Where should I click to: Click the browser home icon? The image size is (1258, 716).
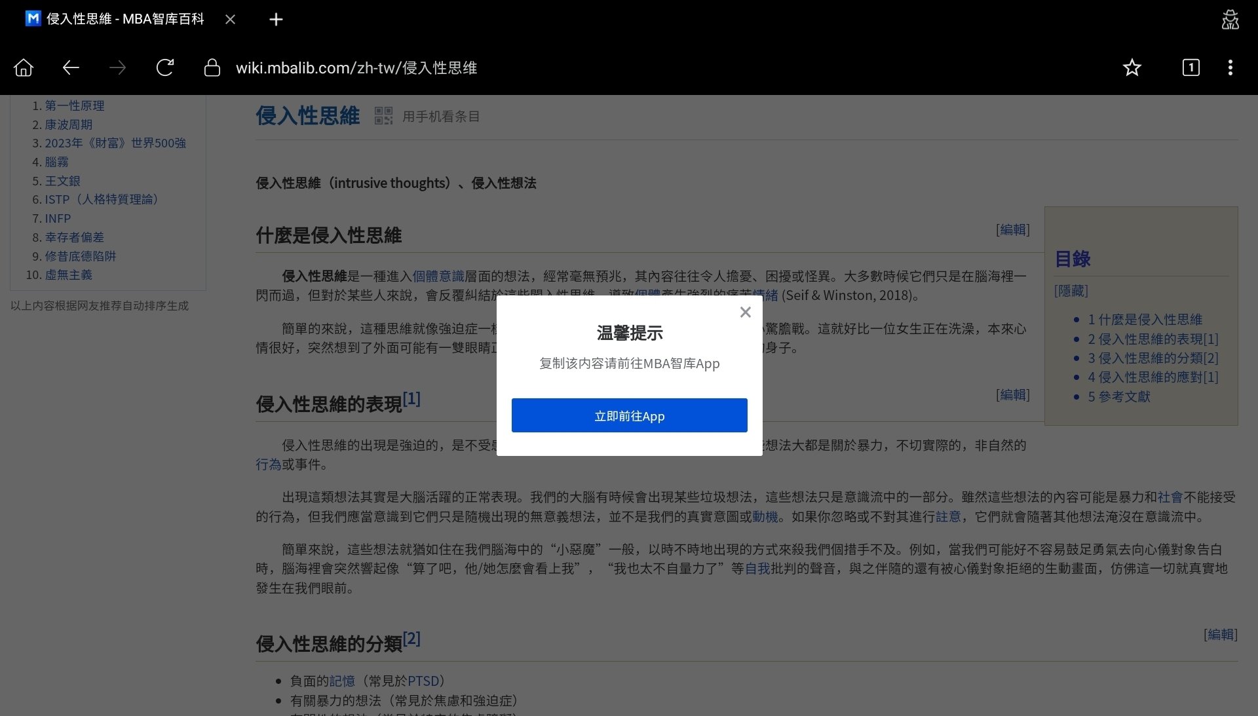coord(24,67)
